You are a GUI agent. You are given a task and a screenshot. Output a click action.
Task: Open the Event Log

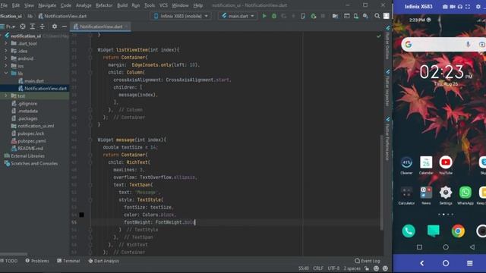pos(368,261)
